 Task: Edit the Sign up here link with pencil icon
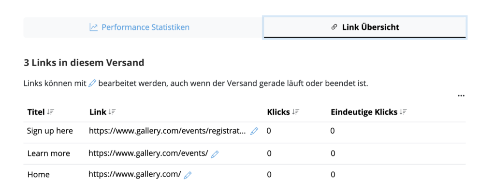[254, 131]
